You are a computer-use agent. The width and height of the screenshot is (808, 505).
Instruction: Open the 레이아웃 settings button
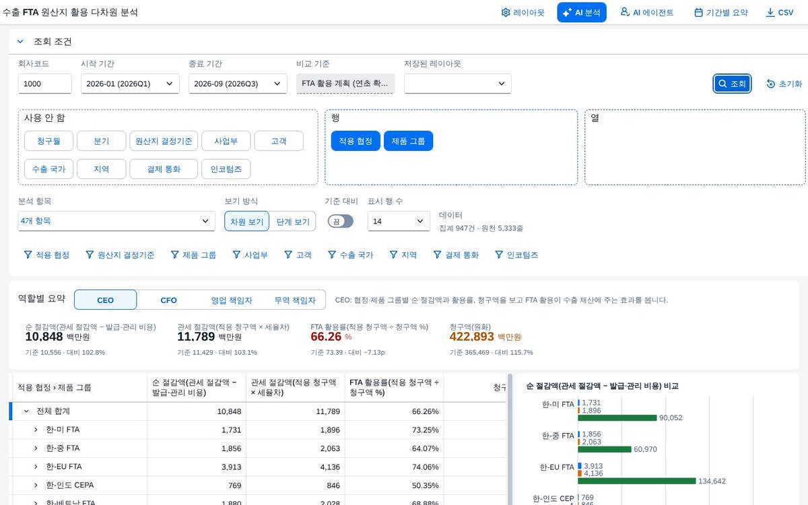click(523, 12)
